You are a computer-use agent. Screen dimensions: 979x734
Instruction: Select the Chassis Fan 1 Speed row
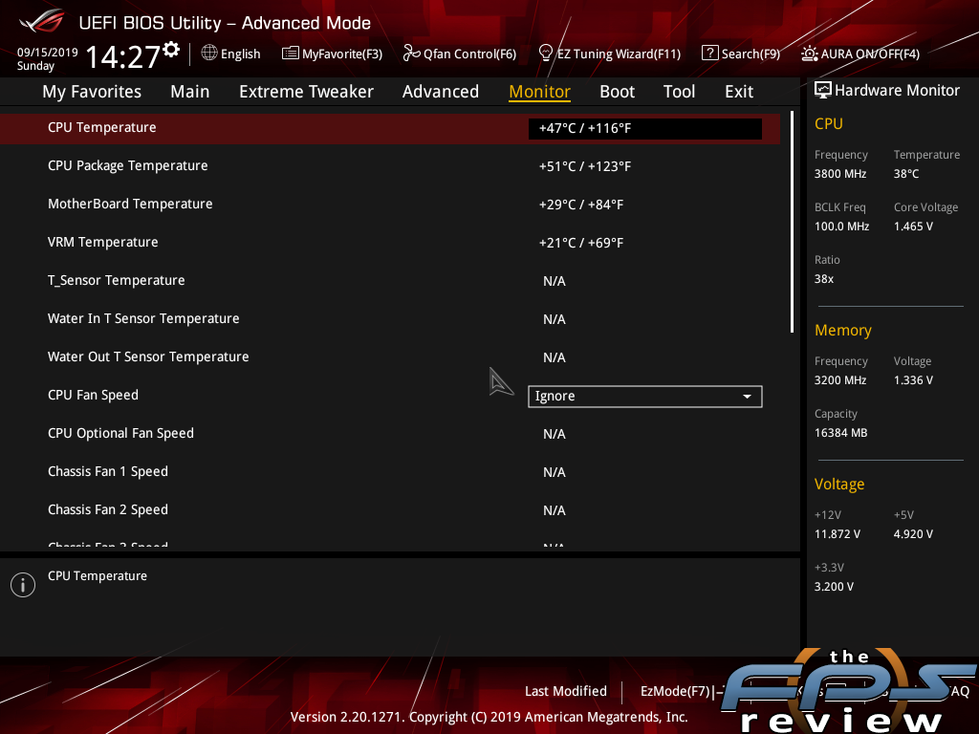click(x=390, y=472)
